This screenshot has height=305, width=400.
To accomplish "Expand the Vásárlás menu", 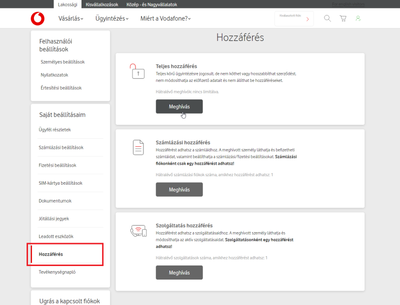I will [70, 18].
